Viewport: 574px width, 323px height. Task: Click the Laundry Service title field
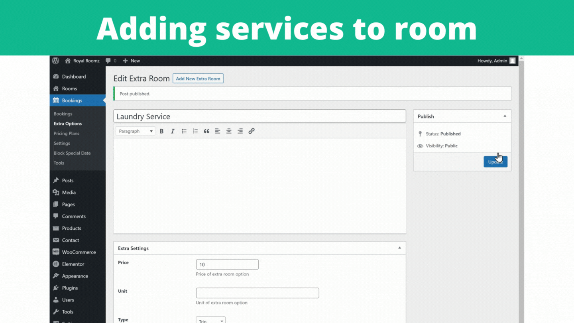[259, 116]
